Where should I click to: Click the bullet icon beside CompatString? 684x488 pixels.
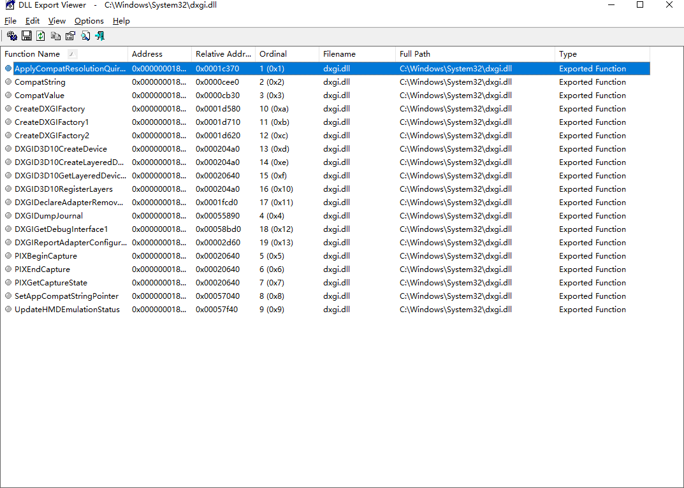[8, 82]
